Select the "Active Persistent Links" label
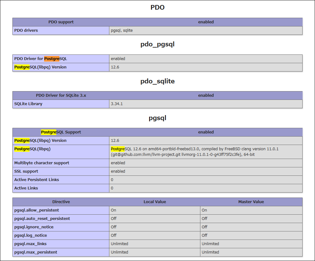 (x=37, y=180)
